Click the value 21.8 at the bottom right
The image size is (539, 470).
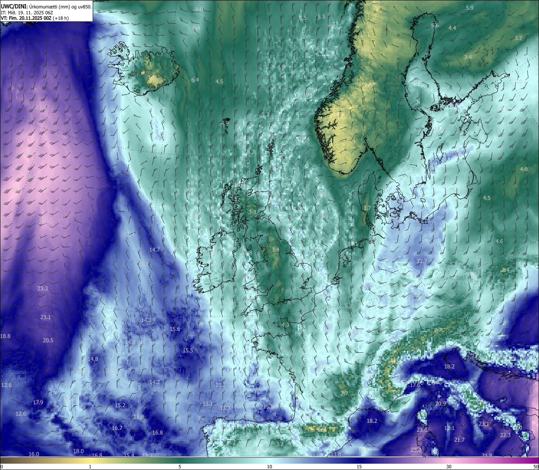[487, 455]
